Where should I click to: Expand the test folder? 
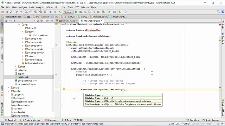pos(15,67)
